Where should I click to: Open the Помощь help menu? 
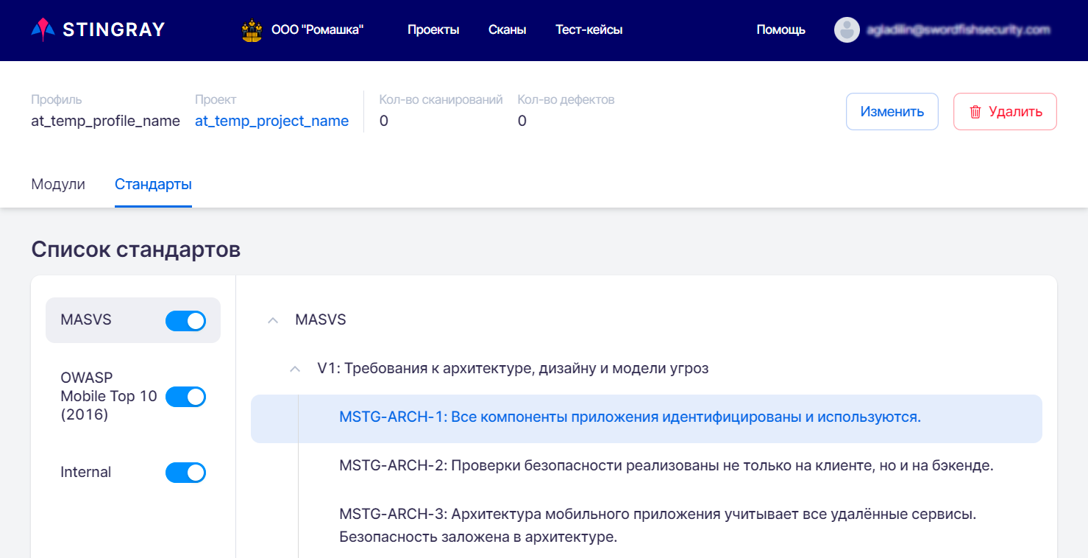coord(781,30)
